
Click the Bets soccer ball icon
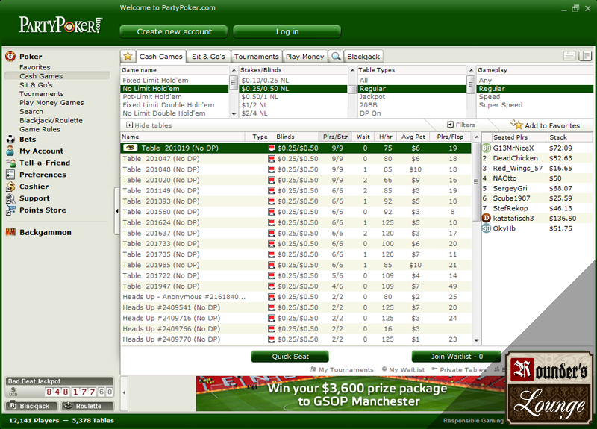click(10, 140)
